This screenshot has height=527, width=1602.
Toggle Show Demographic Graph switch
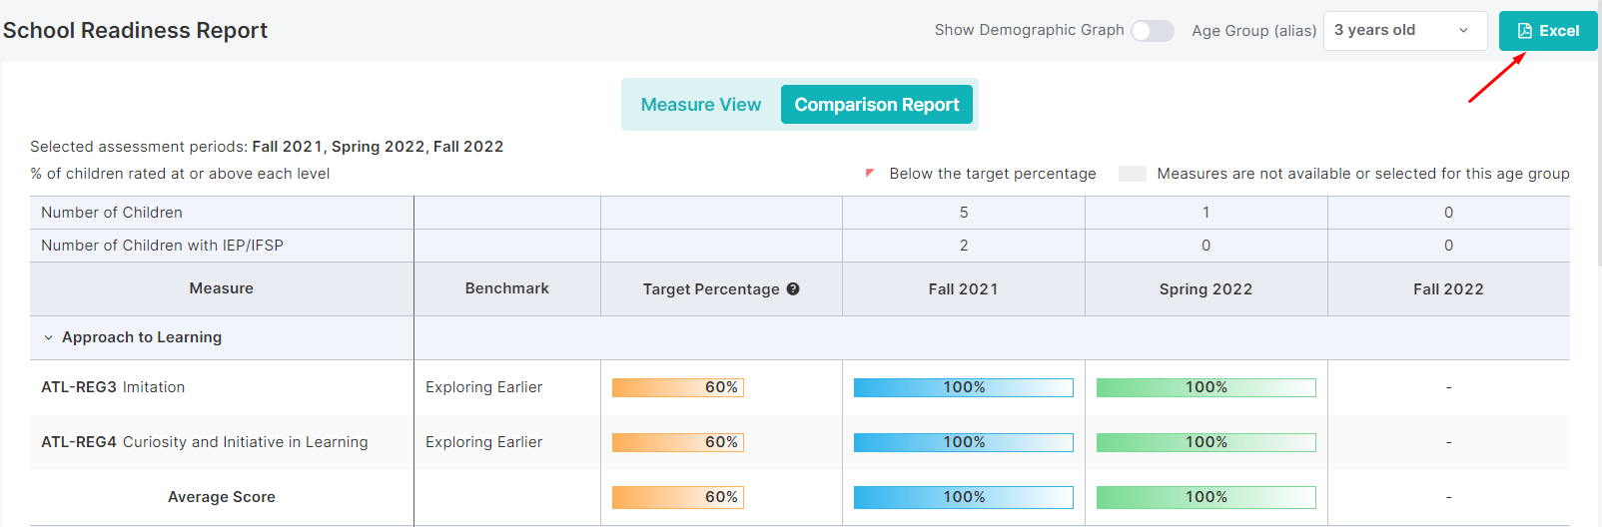click(1153, 31)
